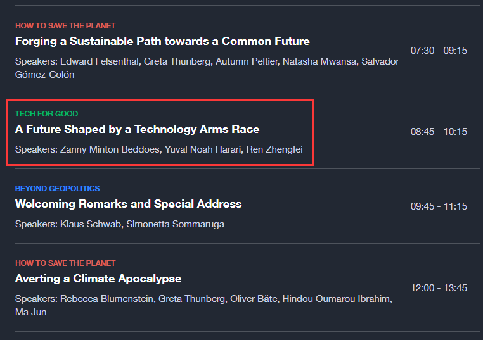Screen dimensions: 483x340
Task: Click the 07:30 - 09:15 time slot
Action: click(x=439, y=50)
